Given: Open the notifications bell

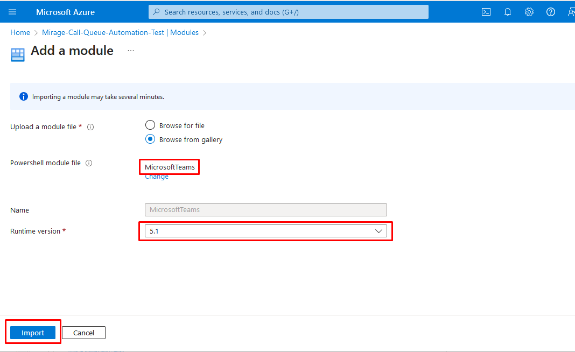Looking at the screenshot, I should 508,12.
